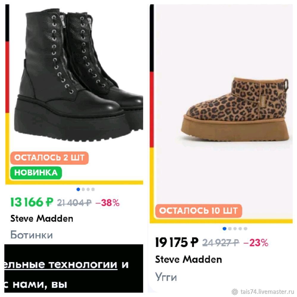
Task: Select first carousel dot under black boots
Action: click(78, 189)
